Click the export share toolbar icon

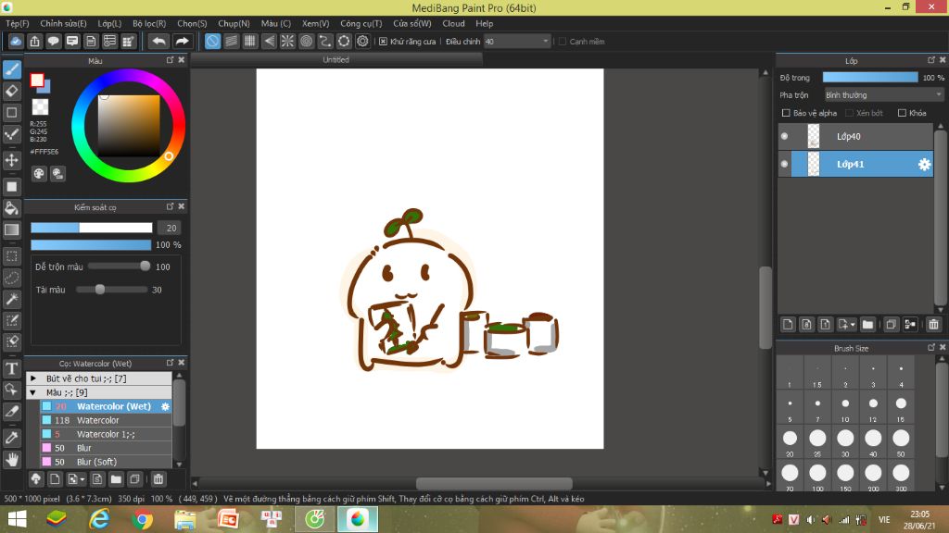click(34, 41)
